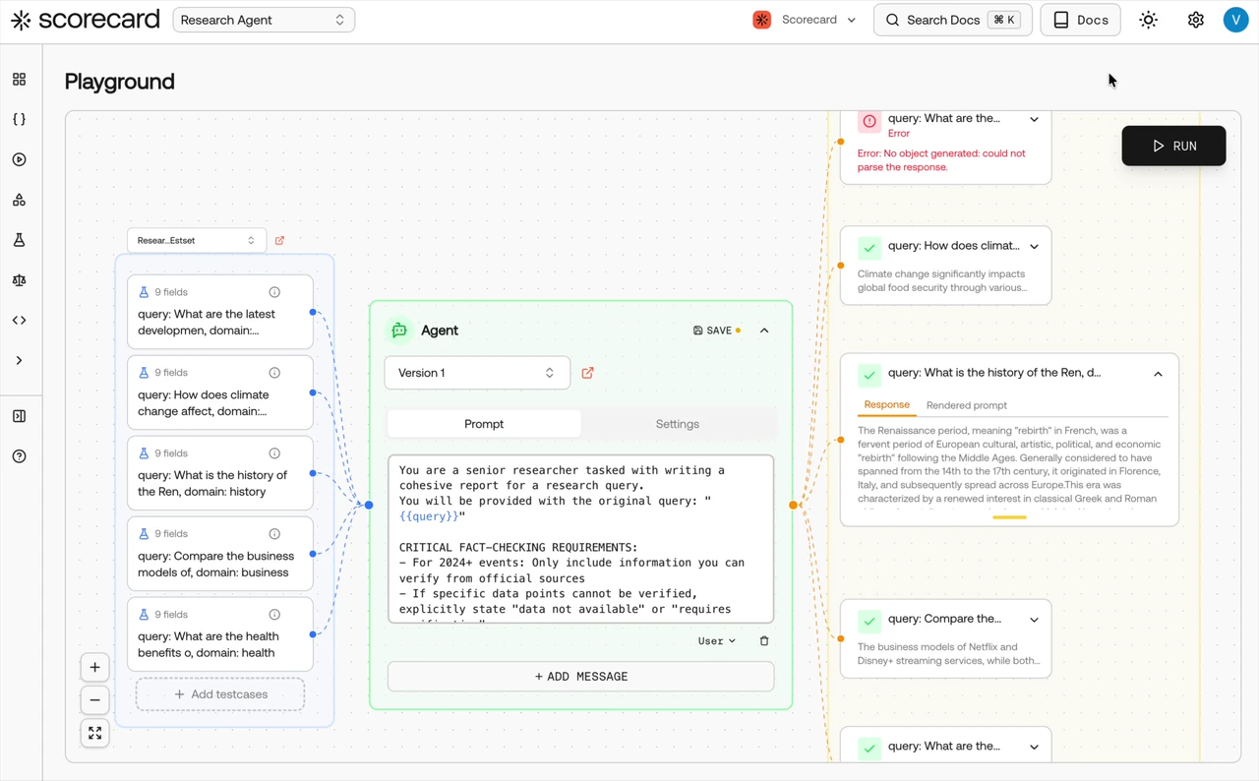Click Search Docs field
This screenshot has height=781, width=1259.
coord(952,20)
